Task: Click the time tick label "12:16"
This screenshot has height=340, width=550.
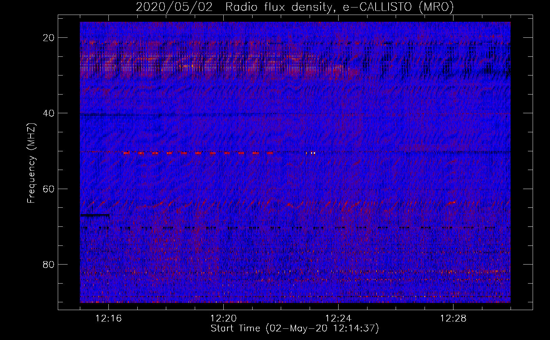Action: tap(109, 318)
